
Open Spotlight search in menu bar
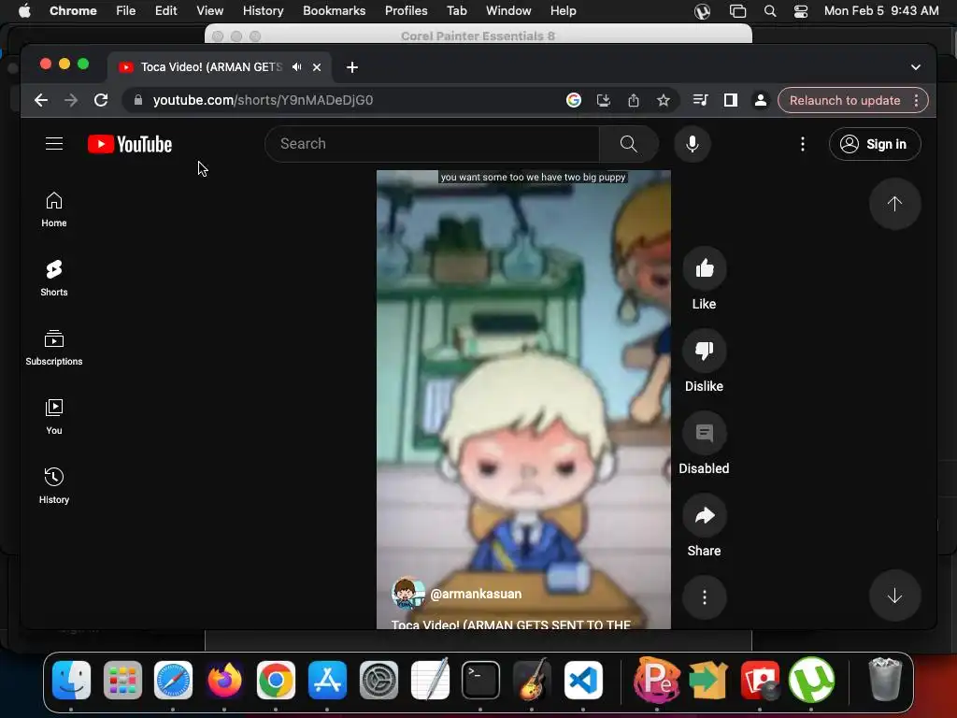pyautogui.click(x=770, y=11)
